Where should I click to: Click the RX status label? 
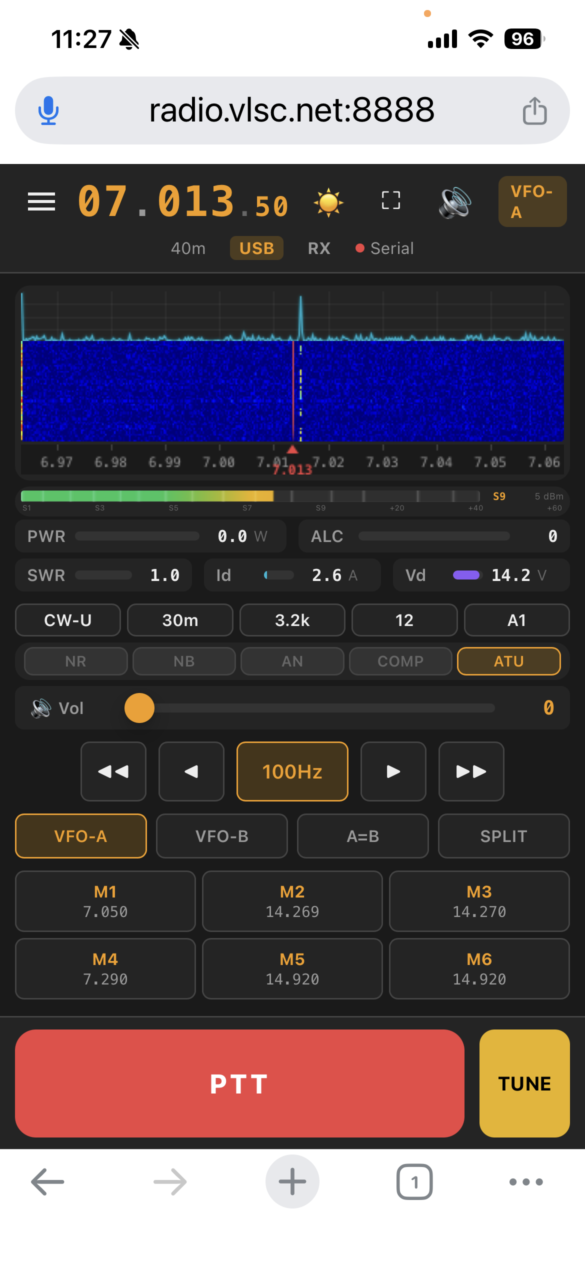pos(319,248)
